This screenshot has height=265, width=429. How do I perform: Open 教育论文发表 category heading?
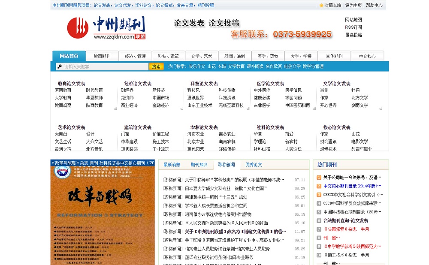tap(71, 84)
